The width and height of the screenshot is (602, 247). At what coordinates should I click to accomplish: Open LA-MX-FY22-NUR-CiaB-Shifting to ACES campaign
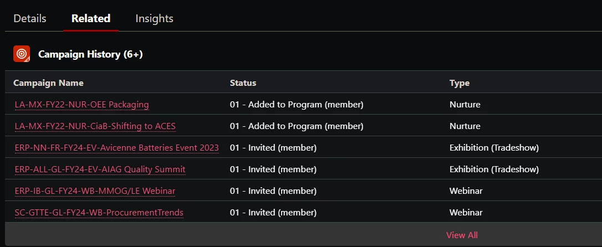(95, 126)
